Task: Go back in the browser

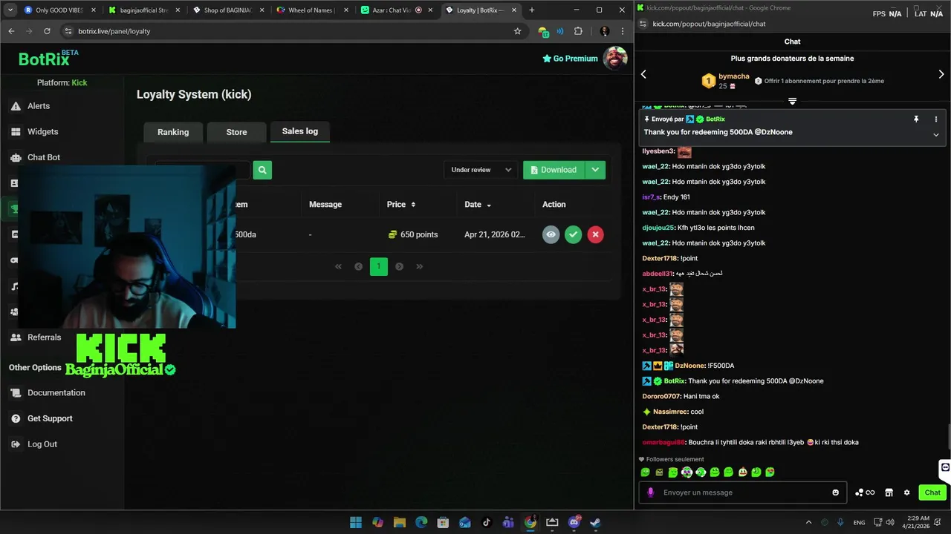Action: [x=11, y=31]
